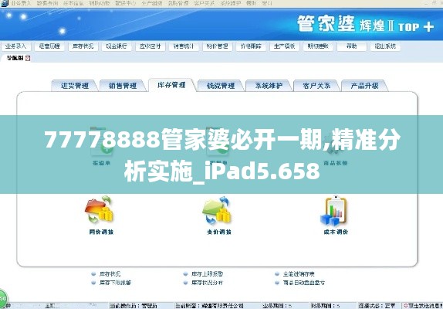Open the 库存状况分析 link
The height and width of the screenshot is (309, 443).
[x=207, y=283]
